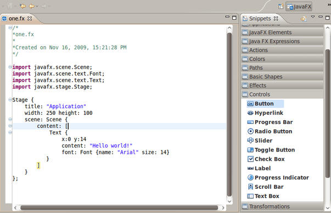Viewport: 331px width, 213px height.
Task: Maximize the Snippets view
Action: [328, 18]
